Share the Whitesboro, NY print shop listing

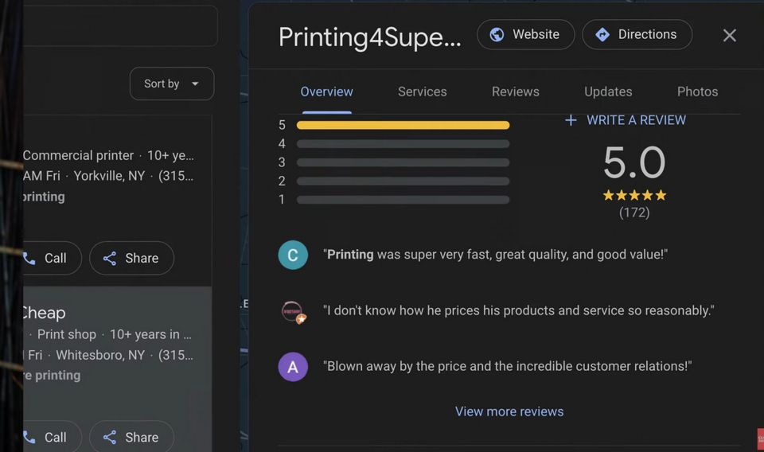click(131, 437)
